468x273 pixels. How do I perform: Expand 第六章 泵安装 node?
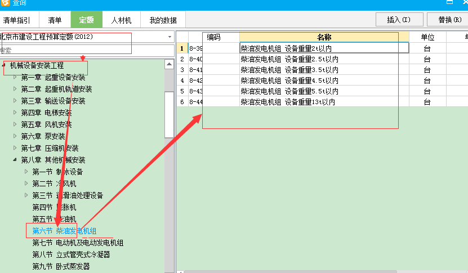coord(15,136)
